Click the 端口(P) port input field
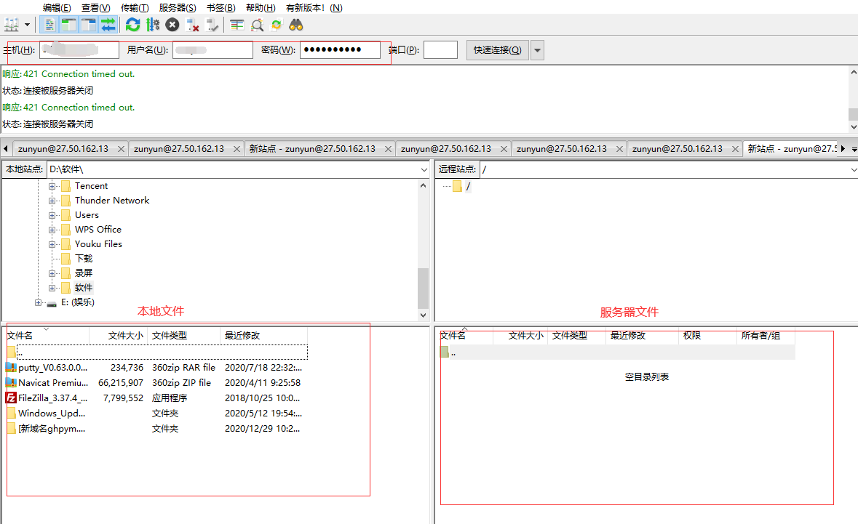Screen dimensions: 858x524 [x=440, y=50]
